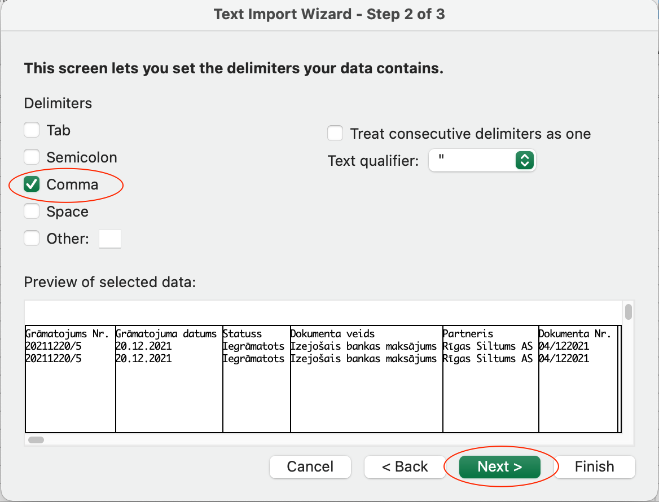Click the Dokumenta Nr. preview header
This screenshot has height=502, width=659.
pyautogui.click(x=574, y=334)
